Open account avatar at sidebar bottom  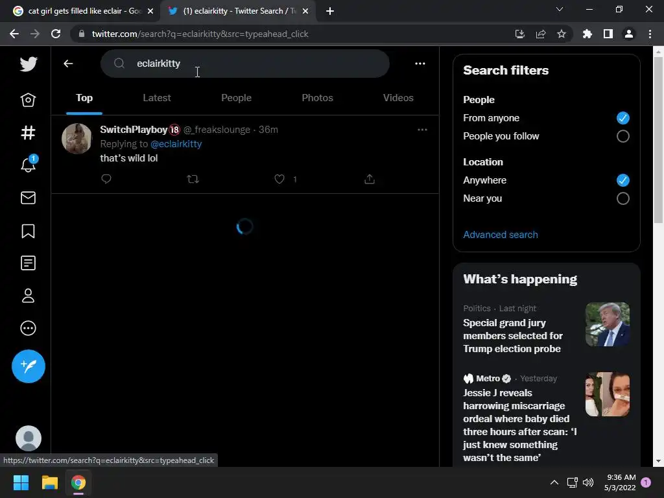click(29, 438)
